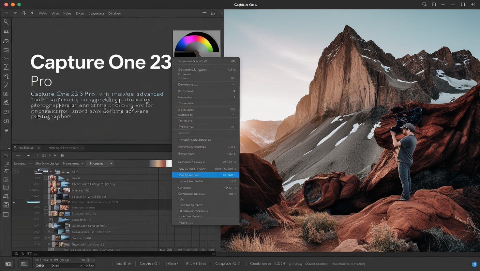Viewport: 480px width, 271px height.
Task: Choose the topmost context menu entry
Action: click(206, 61)
